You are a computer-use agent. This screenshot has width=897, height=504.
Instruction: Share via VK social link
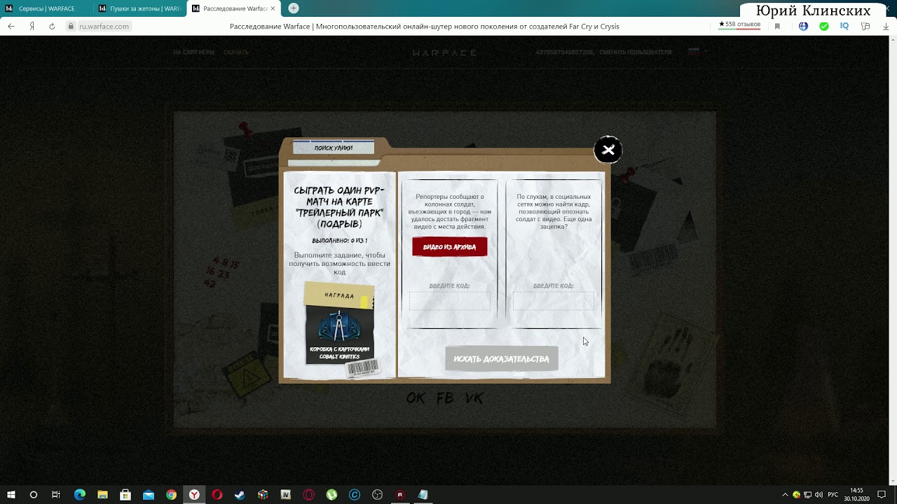click(x=474, y=398)
